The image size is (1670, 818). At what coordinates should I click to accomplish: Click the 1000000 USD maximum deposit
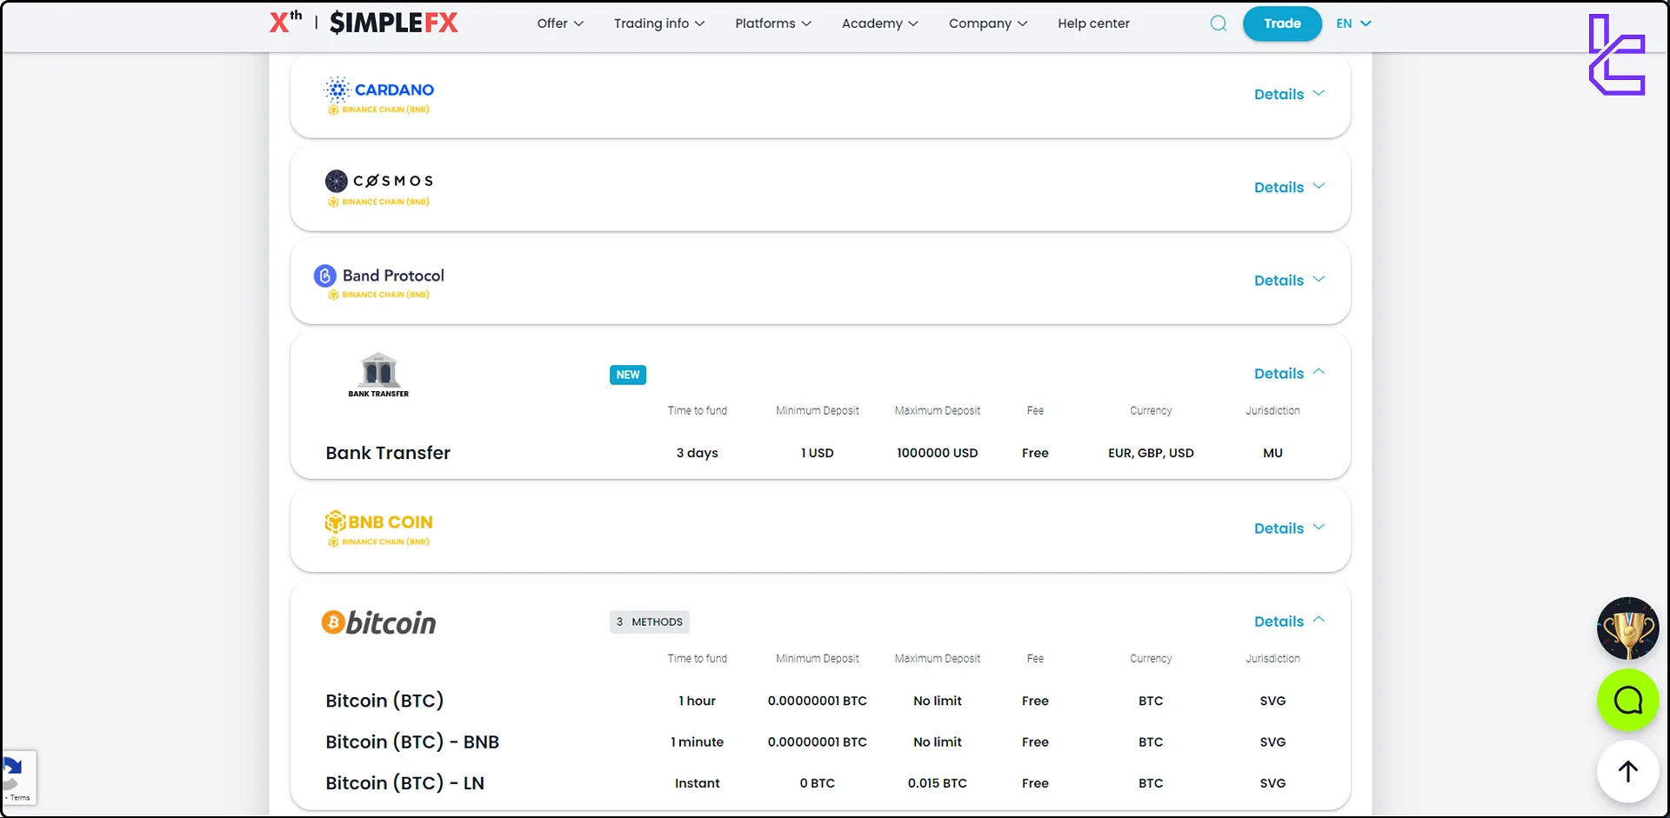tap(937, 453)
